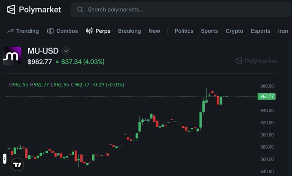This screenshot has height=176, width=292.
Task: Open the Esports category
Action: coord(261,31)
